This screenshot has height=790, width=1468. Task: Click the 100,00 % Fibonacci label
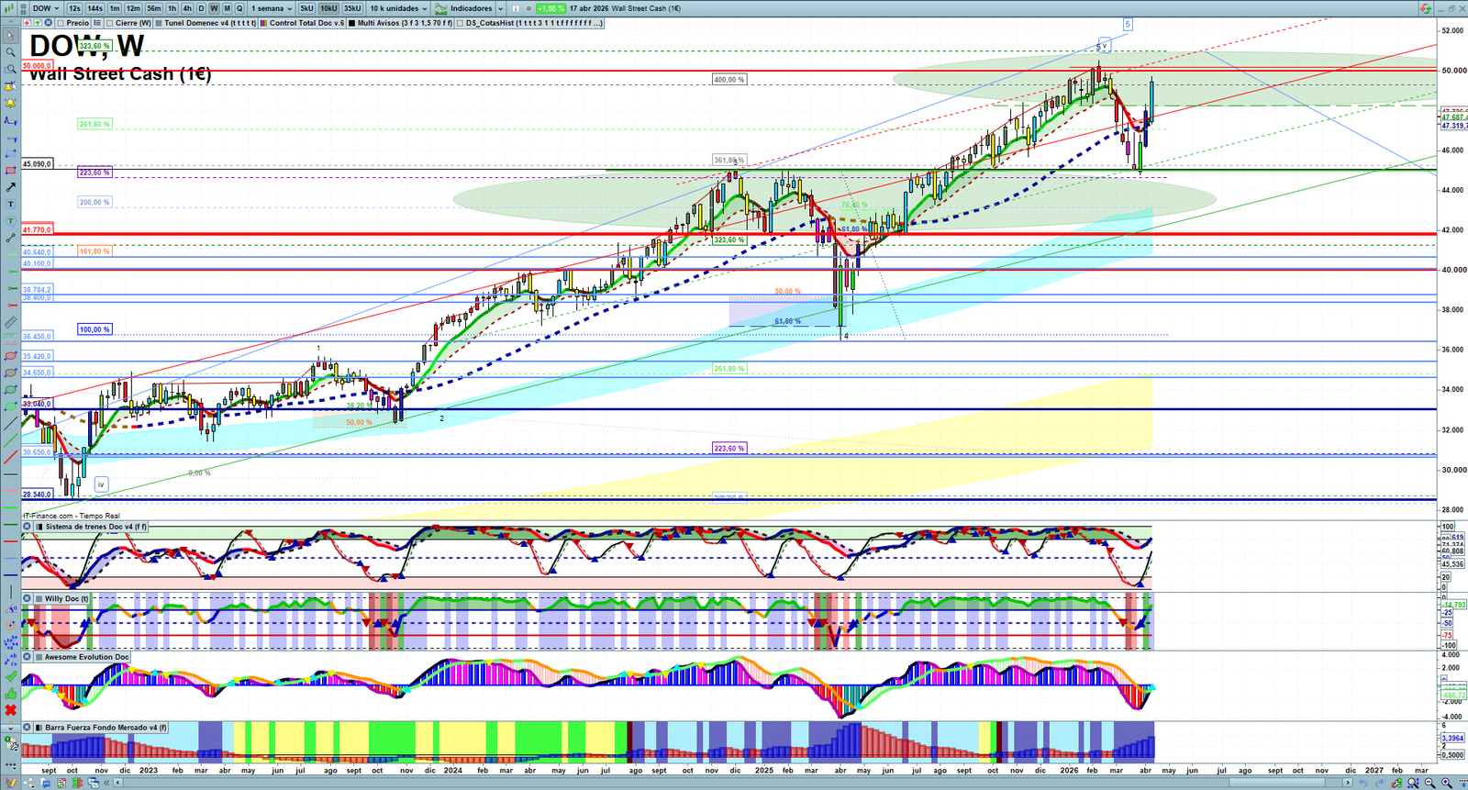coord(95,329)
